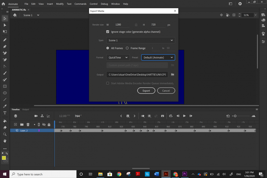Open the Format QuickTime dropdown
The width and height of the screenshot is (267, 178).
point(118,57)
